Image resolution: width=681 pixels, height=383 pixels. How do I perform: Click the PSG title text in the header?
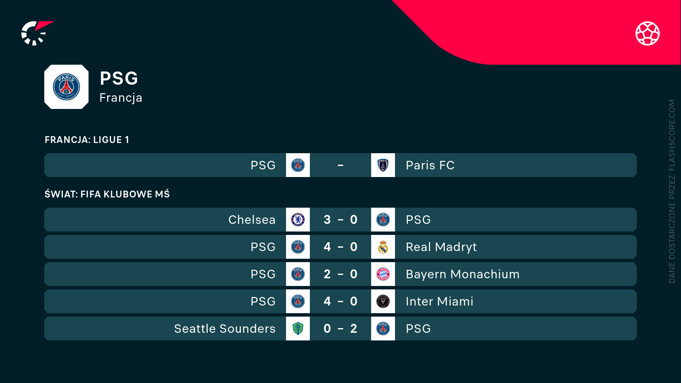click(119, 78)
